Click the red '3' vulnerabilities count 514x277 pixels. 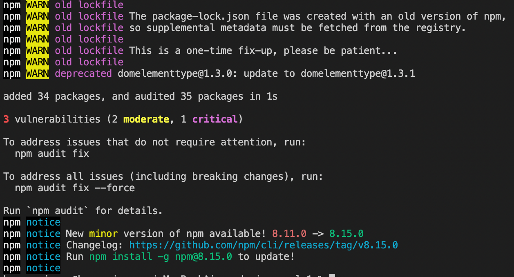(x=6, y=119)
